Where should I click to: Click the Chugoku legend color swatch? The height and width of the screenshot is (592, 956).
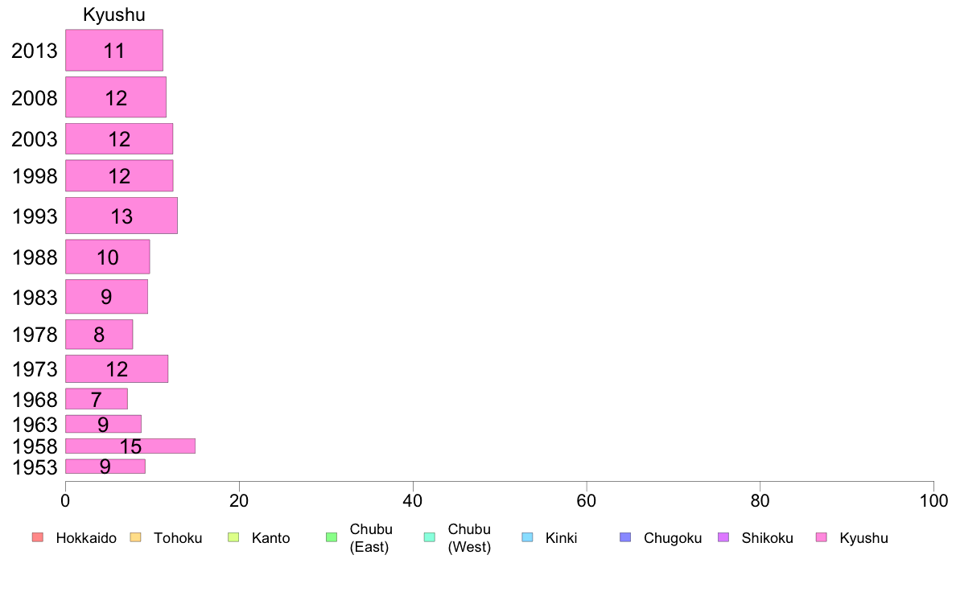pyautogui.click(x=625, y=537)
